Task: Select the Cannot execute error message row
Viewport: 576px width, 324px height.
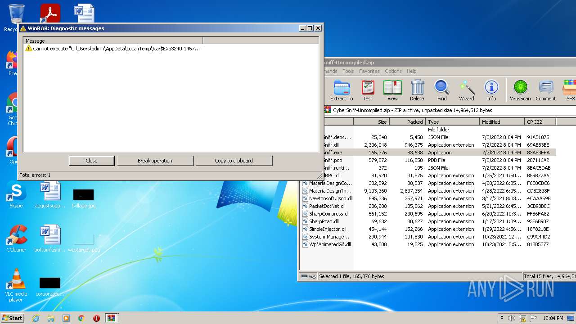Action: point(112,49)
